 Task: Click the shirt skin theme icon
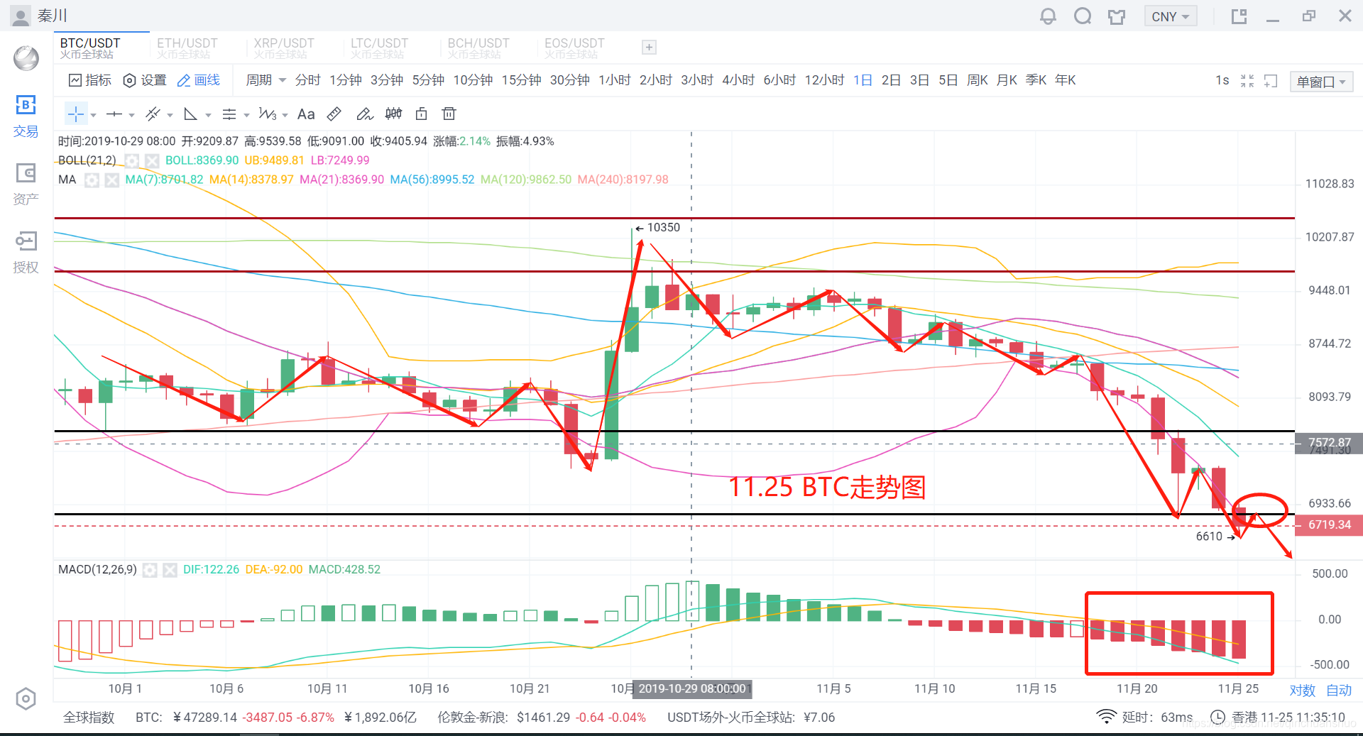1117,16
